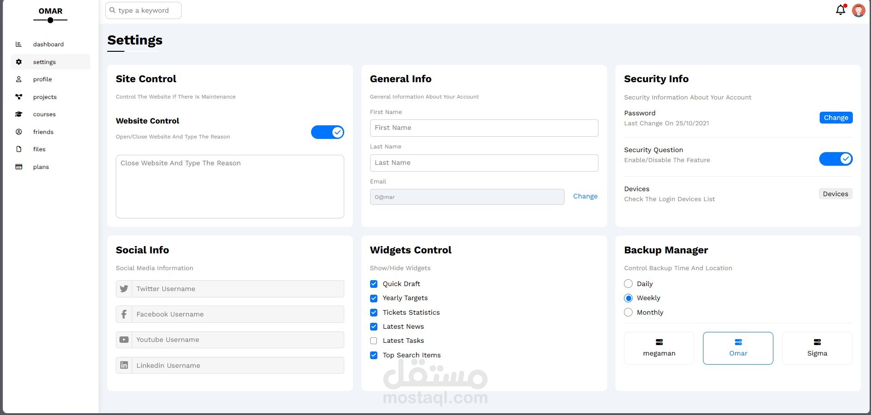Screen dimensions: 871x415
Task: Select the Monthly backup radio button
Action: (629, 312)
